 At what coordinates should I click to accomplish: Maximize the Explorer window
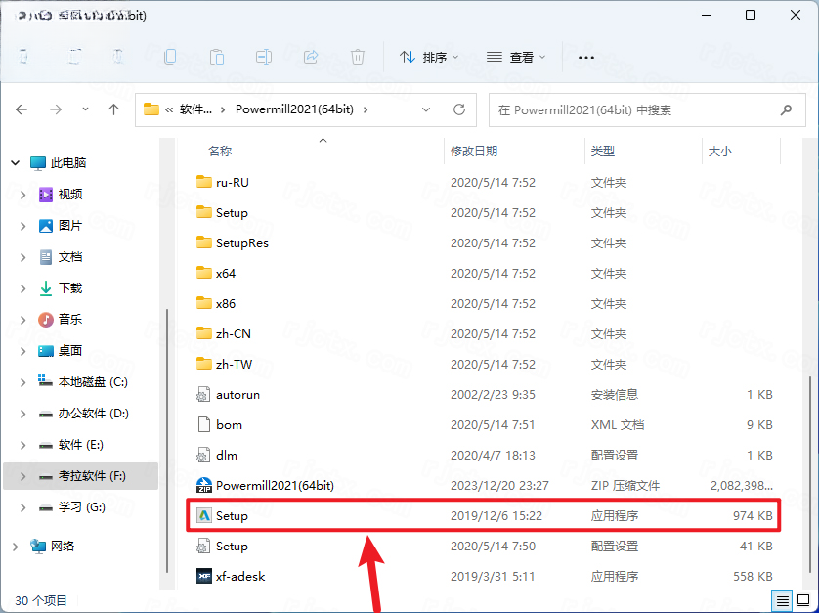point(750,15)
